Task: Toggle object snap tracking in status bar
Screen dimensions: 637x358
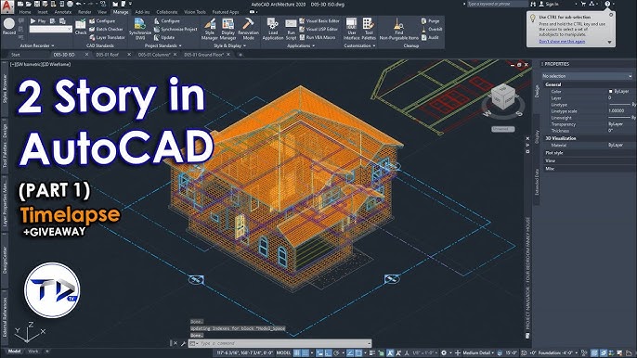Action: coord(350,353)
